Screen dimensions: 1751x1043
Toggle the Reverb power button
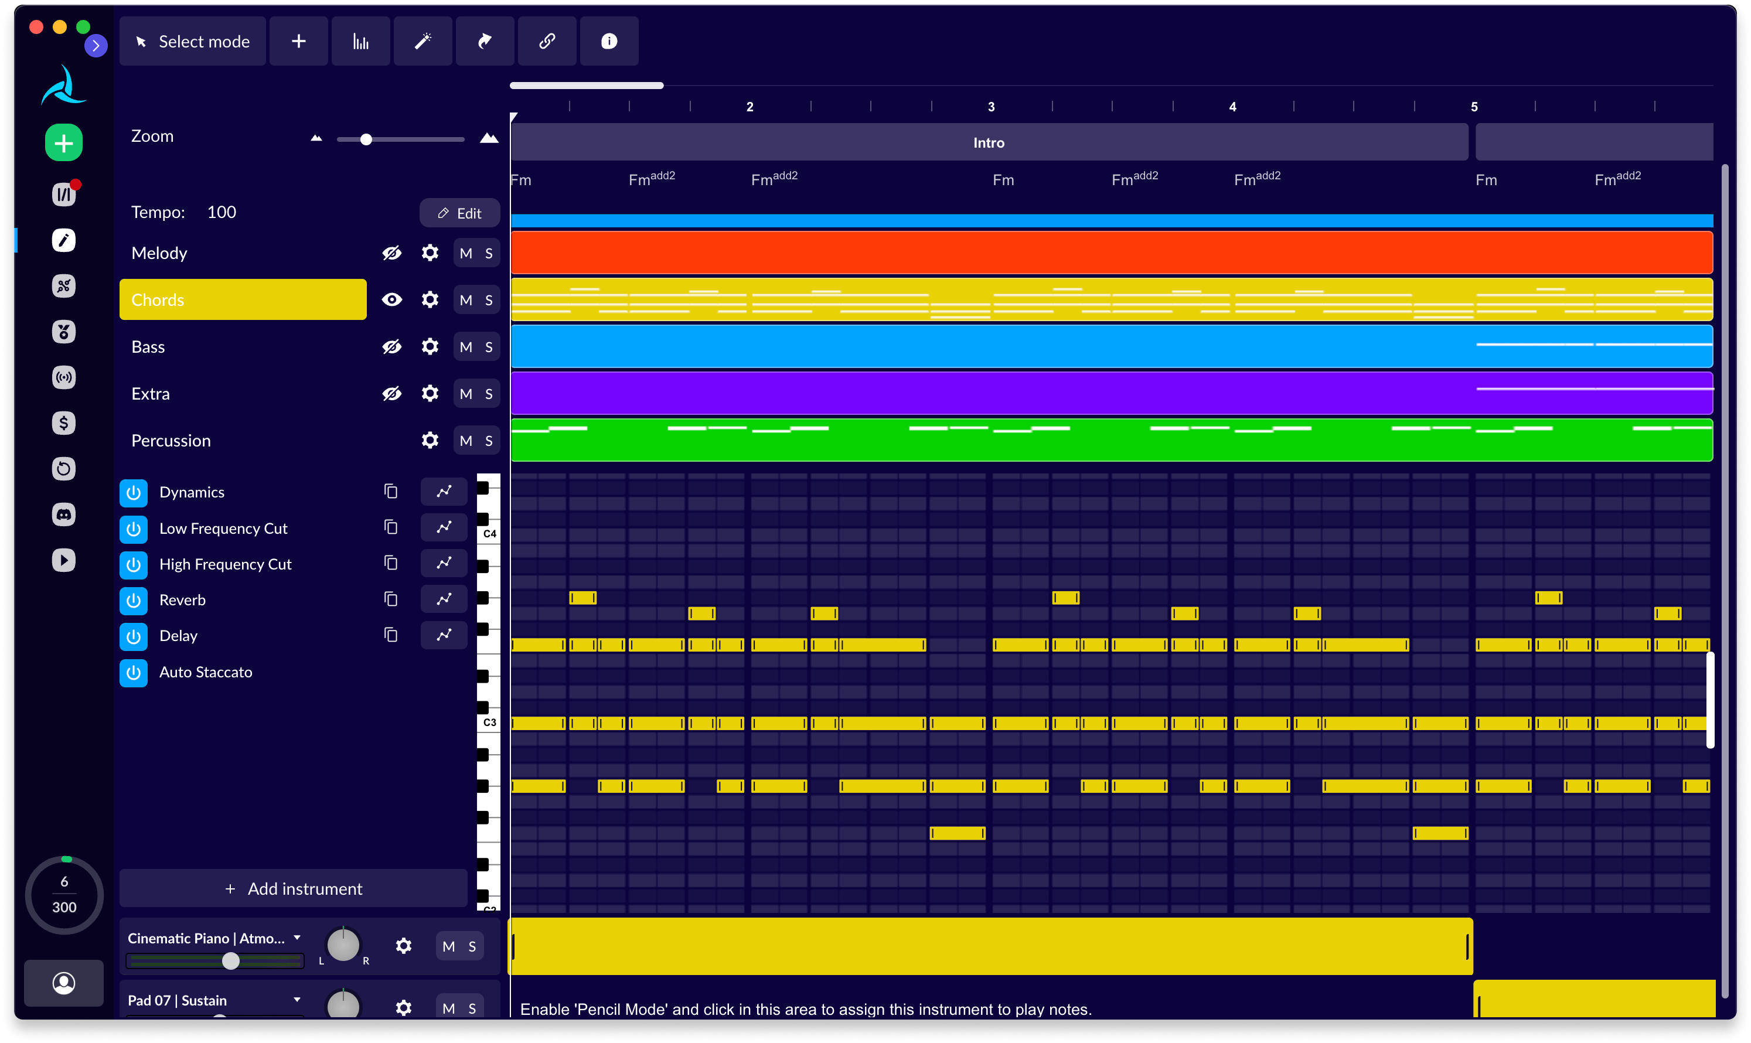134,600
